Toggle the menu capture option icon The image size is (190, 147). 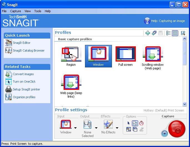pos(129,129)
